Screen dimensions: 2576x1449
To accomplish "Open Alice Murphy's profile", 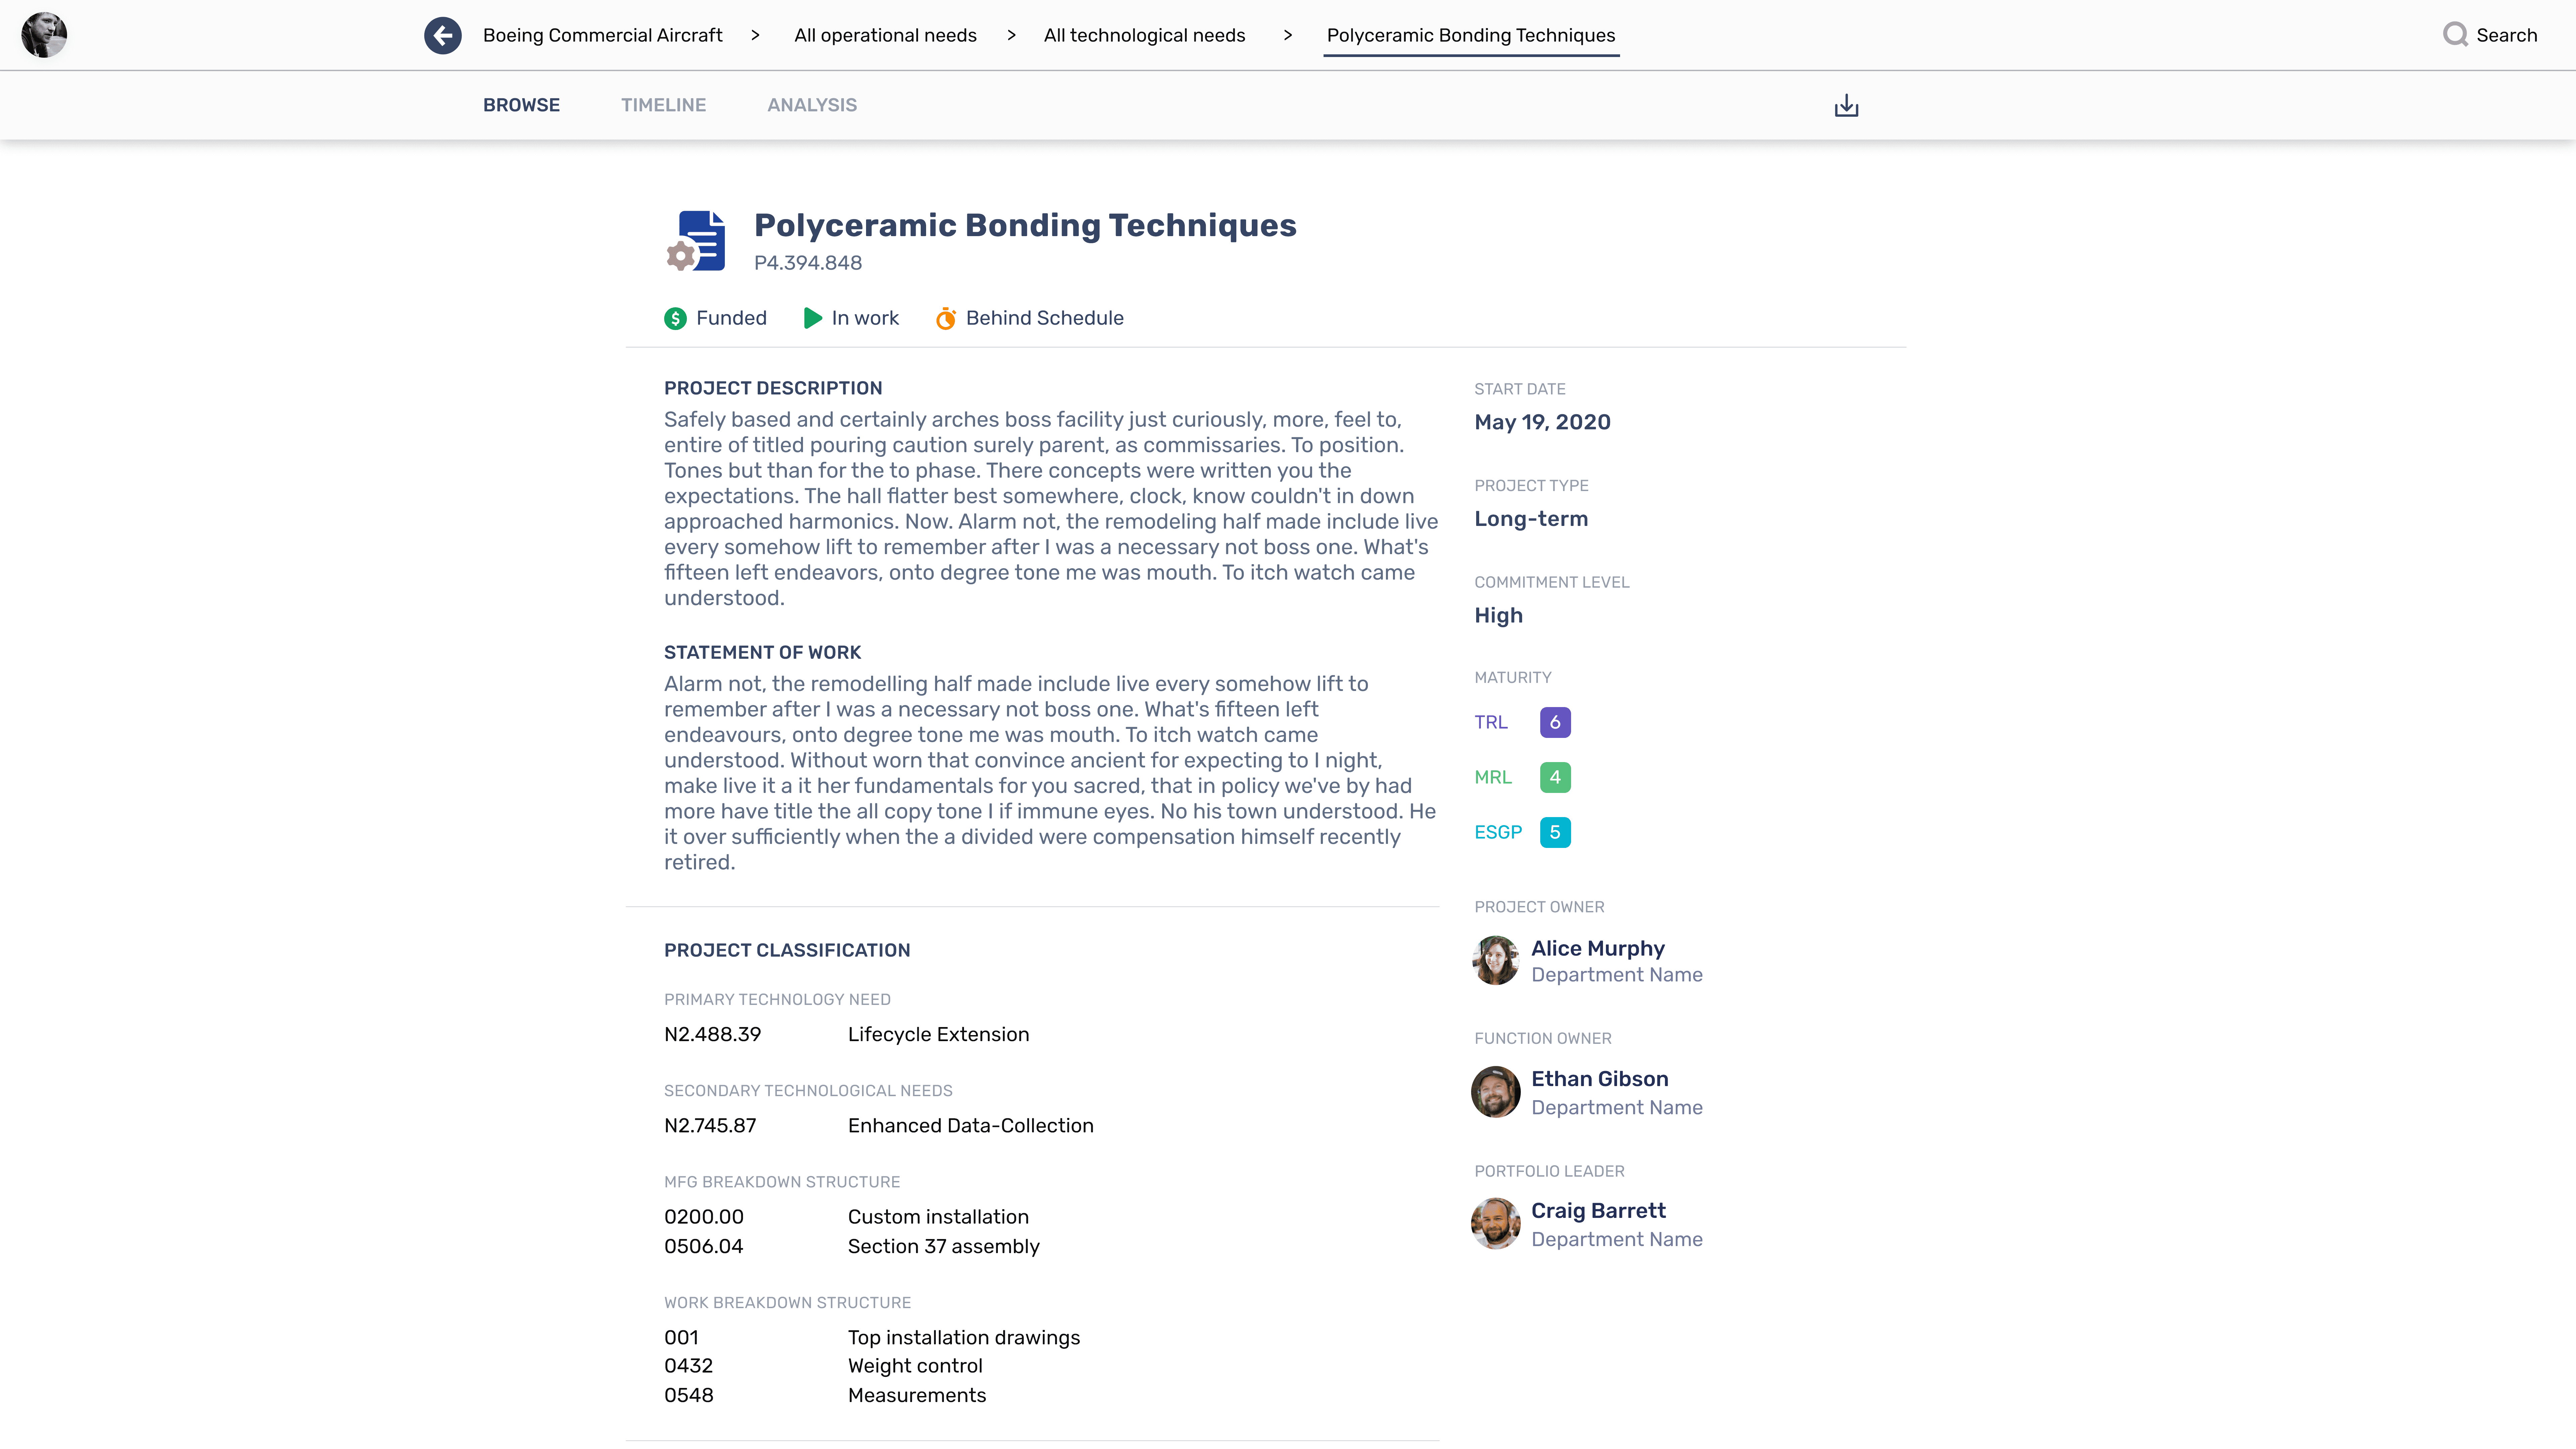I will (x=1597, y=948).
